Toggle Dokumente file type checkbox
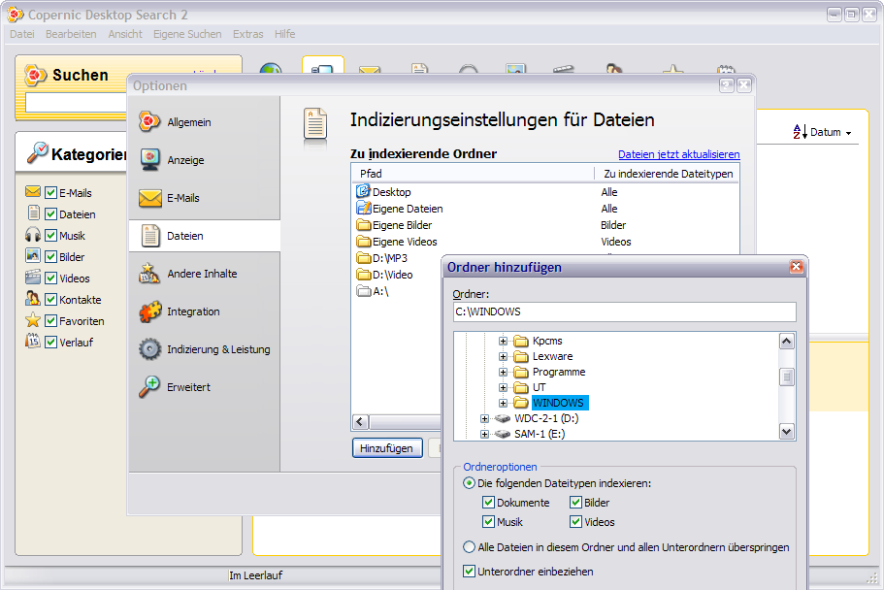 [488, 502]
